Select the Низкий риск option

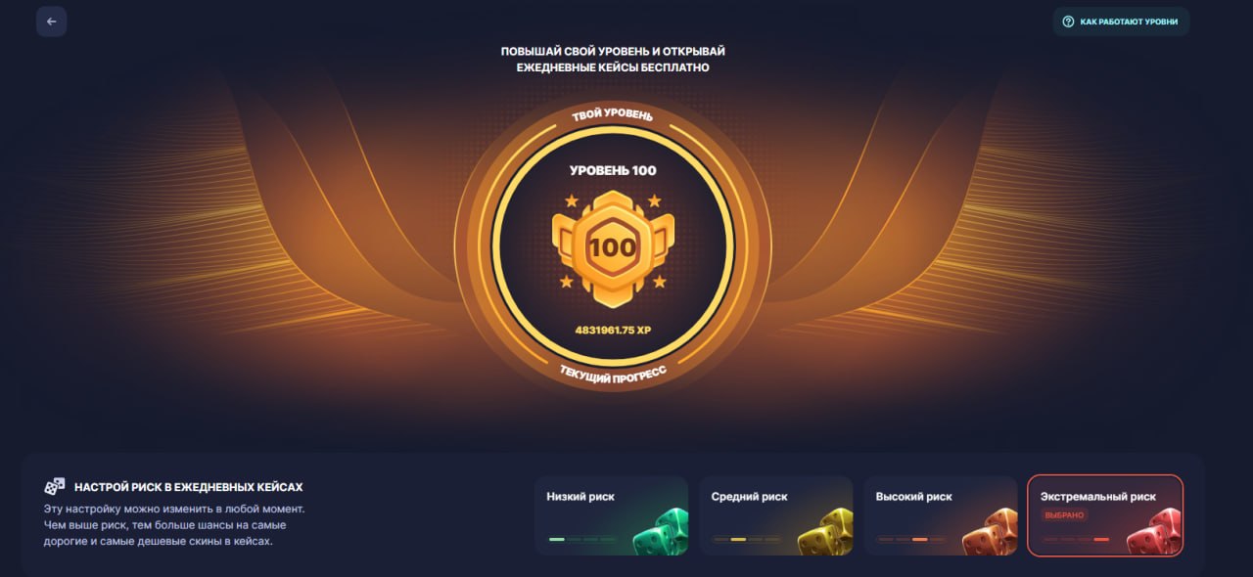[x=612, y=515]
